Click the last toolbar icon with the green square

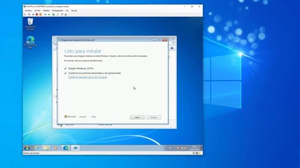66,14
